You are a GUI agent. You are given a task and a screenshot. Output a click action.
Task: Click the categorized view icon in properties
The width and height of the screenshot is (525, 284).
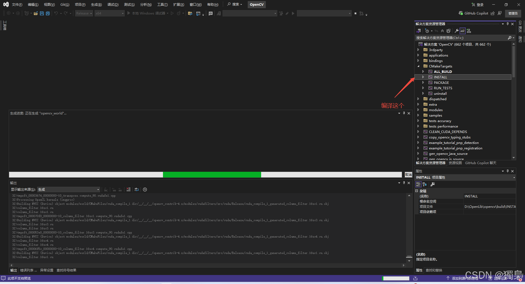[x=418, y=184]
